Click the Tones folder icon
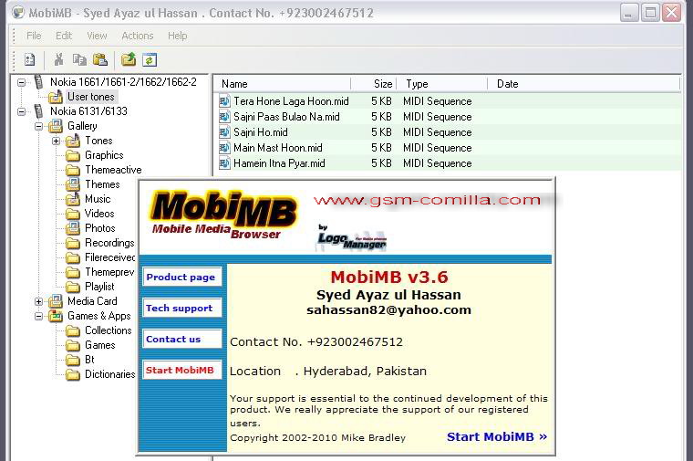Viewport: 693px width, 461px height. [x=72, y=141]
